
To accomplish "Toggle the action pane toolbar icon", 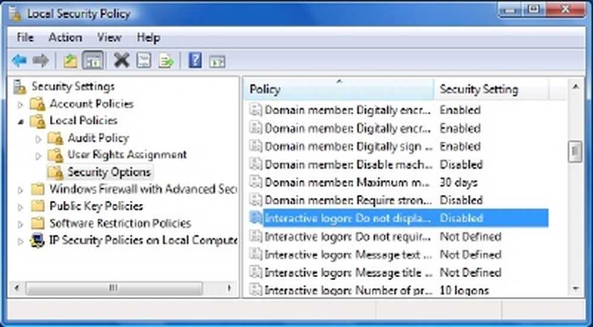I will click(218, 61).
